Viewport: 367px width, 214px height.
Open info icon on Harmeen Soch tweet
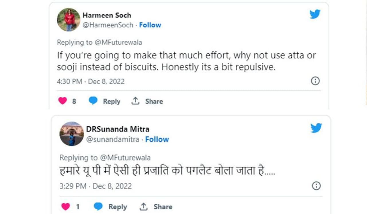315,81
